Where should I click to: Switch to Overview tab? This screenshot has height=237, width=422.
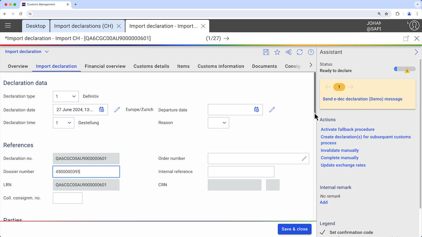pyautogui.click(x=18, y=66)
